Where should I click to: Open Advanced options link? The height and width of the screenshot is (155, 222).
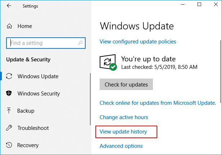(121, 146)
